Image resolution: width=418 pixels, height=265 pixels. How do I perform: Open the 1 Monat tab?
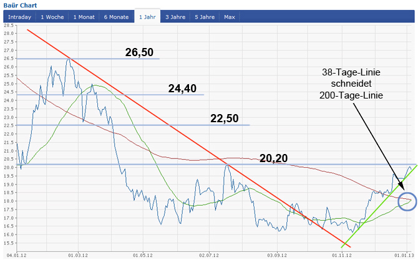click(x=83, y=17)
